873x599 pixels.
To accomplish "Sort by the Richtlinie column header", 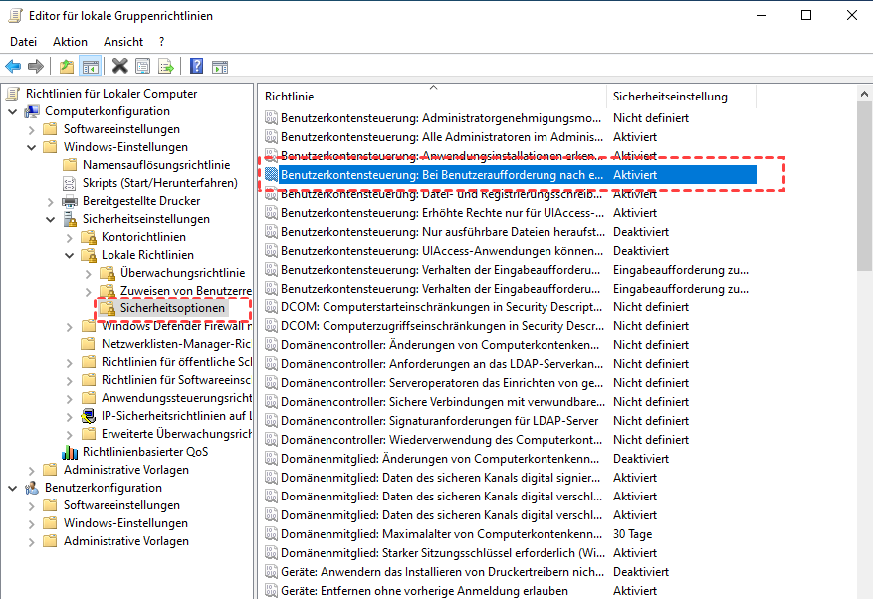I will 290,97.
